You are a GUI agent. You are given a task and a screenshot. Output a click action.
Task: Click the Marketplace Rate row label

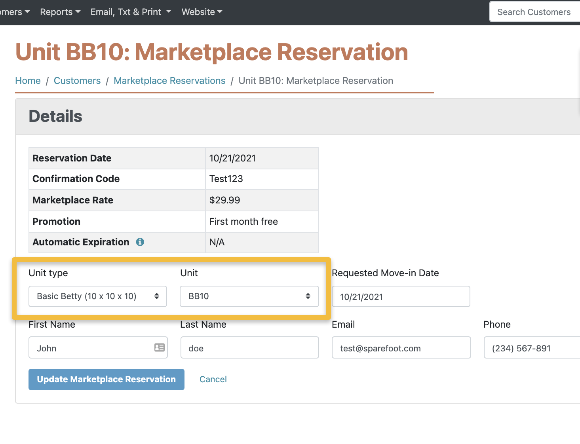click(x=73, y=200)
